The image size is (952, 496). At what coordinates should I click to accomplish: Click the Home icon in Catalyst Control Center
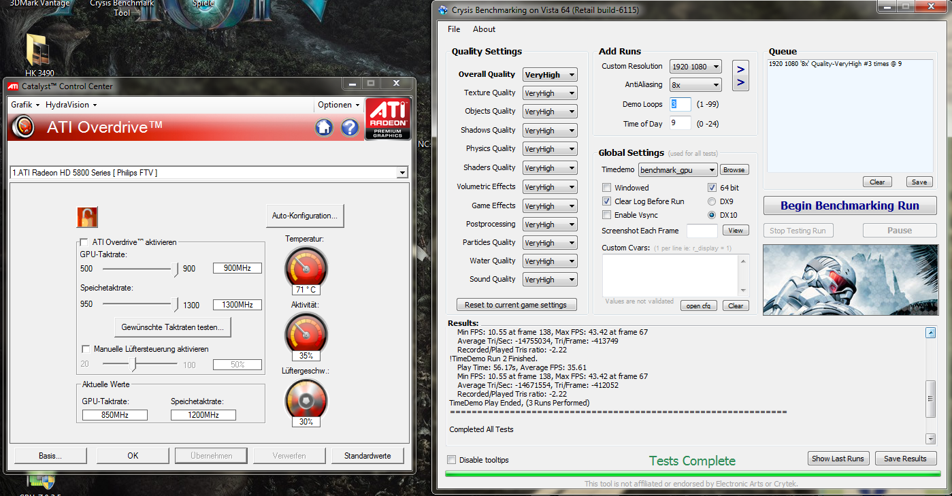pos(324,127)
